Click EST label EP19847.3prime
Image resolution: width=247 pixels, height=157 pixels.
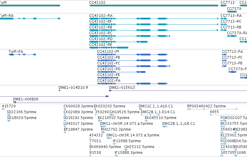pyautogui.click(x=78, y=129)
